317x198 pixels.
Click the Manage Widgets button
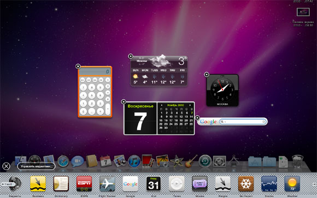[37, 166]
